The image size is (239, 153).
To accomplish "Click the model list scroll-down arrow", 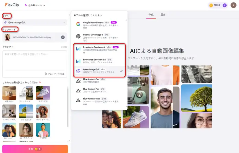I will click(x=126, y=107).
